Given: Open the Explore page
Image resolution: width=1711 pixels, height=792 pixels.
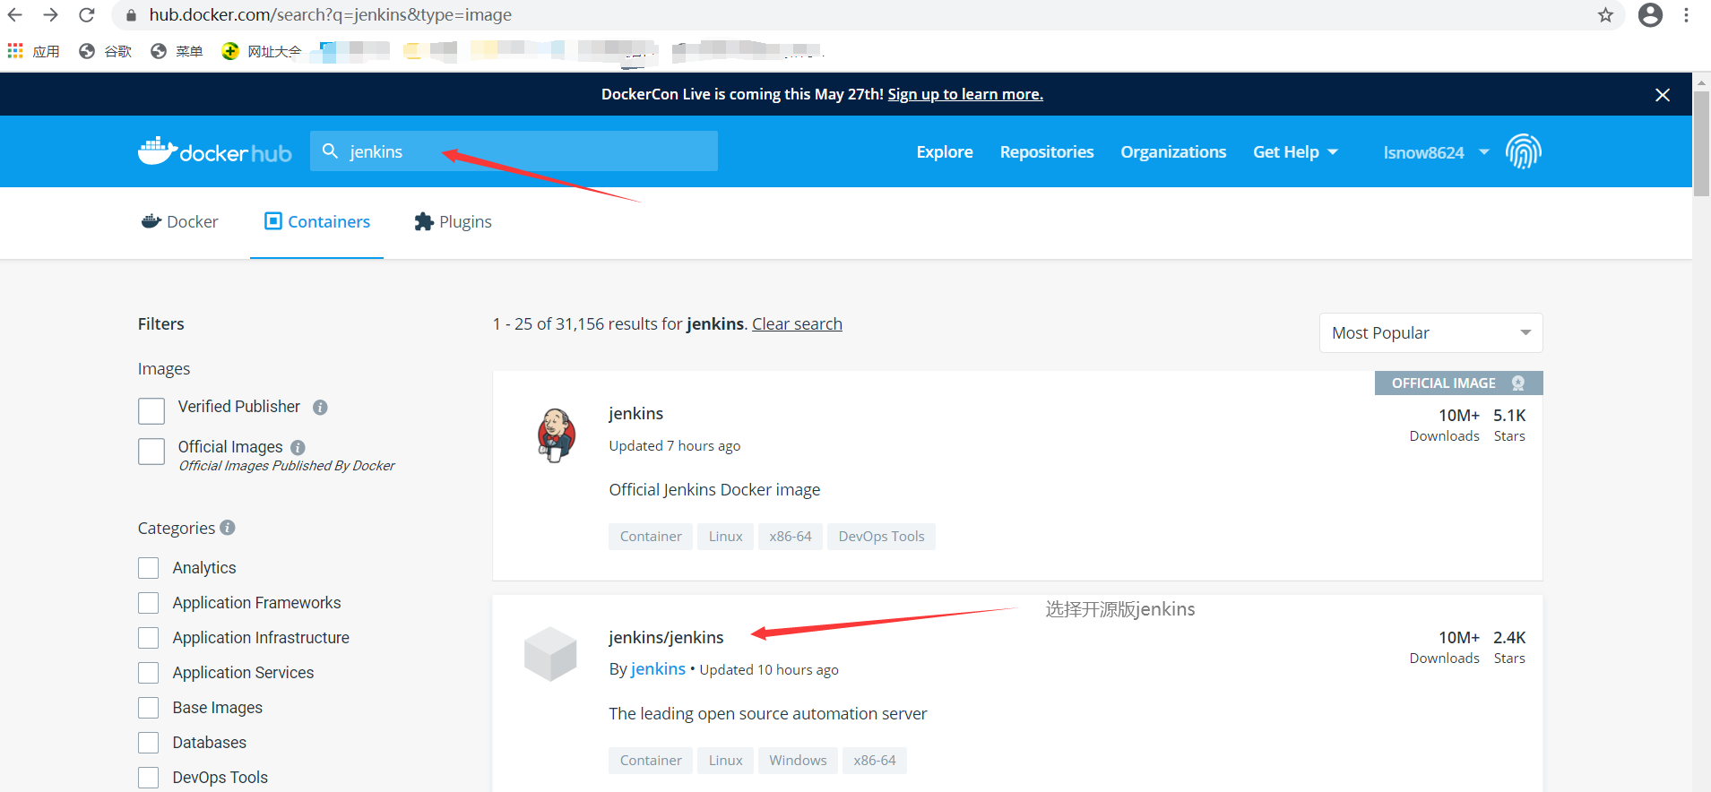Looking at the screenshot, I should click(x=945, y=151).
